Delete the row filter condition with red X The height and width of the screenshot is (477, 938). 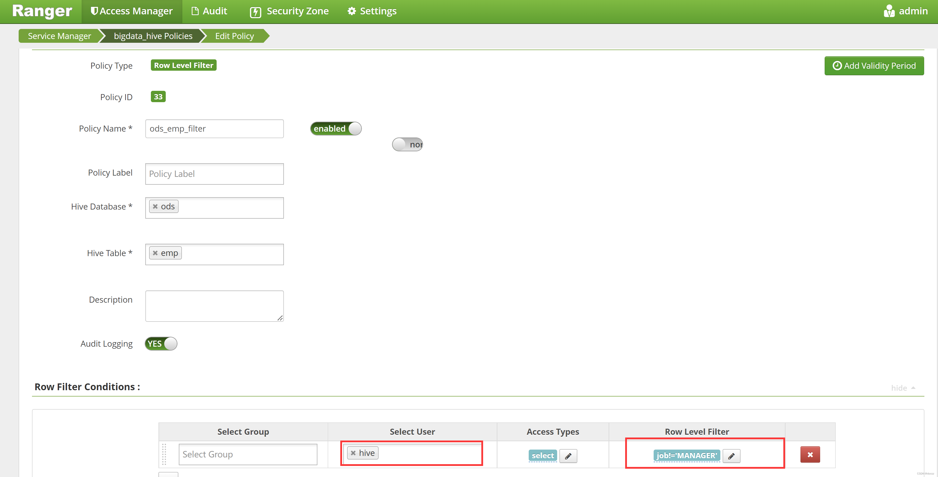coord(810,454)
